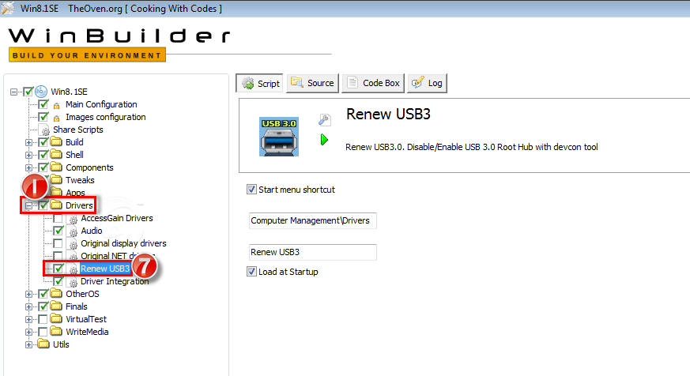The height and width of the screenshot is (376, 690).
Task: Click the OtherOS folder icon
Action: coord(56,293)
